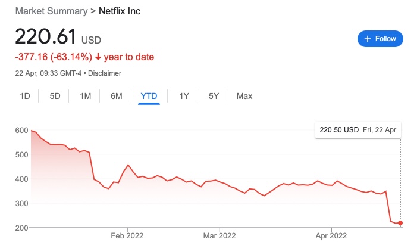Select the 5D time range tab

point(55,96)
